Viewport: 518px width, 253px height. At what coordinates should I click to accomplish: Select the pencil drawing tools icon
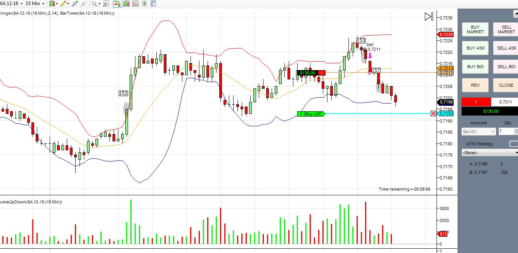(x=63, y=3)
